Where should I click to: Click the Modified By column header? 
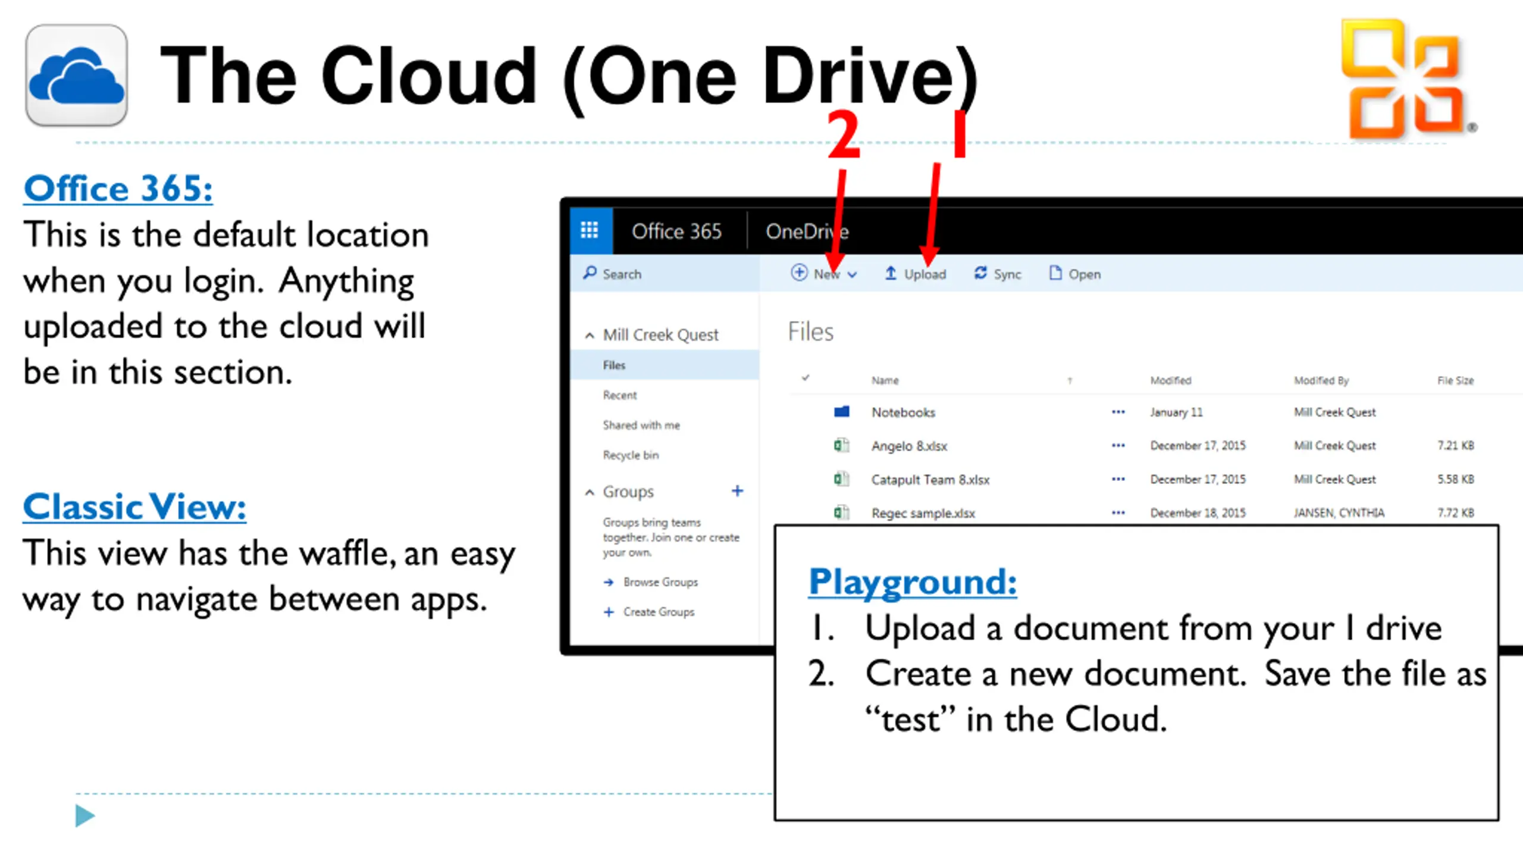point(1321,380)
